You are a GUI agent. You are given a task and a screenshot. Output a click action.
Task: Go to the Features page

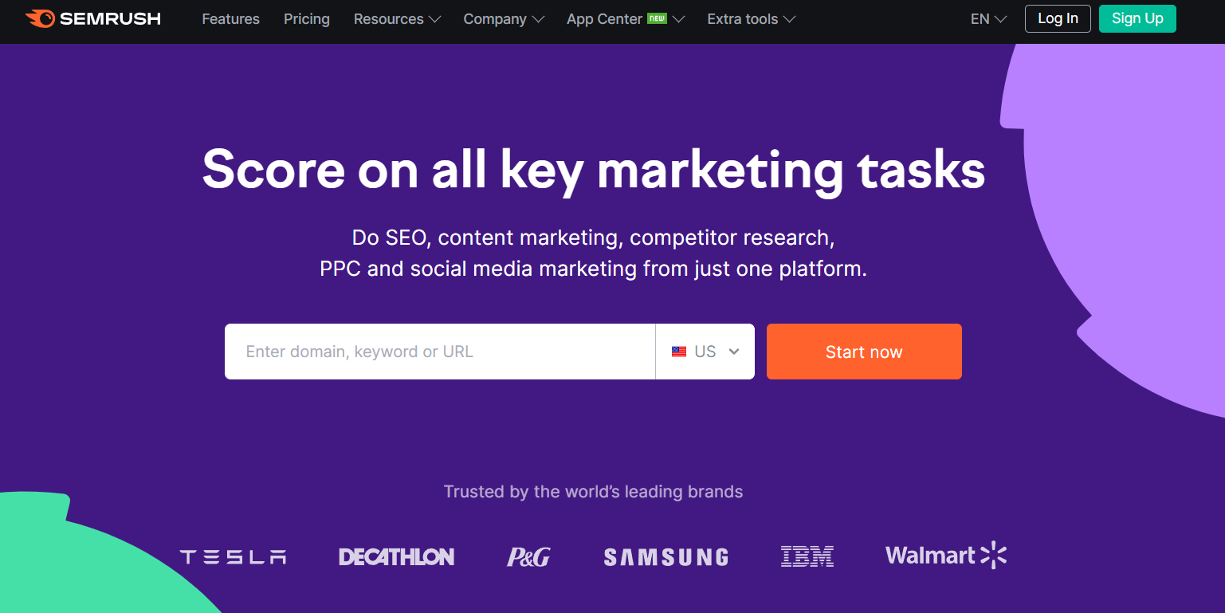(230, 19)
